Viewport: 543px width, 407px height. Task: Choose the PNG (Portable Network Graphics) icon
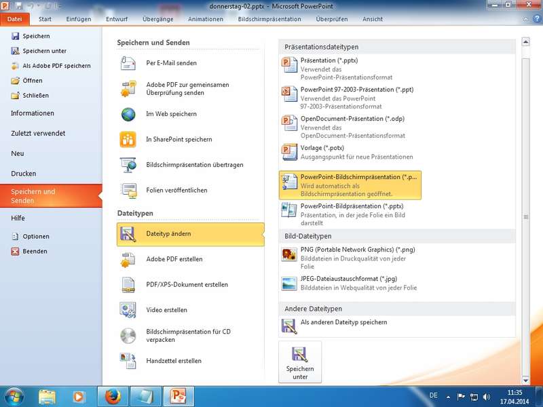pos(290,254)
